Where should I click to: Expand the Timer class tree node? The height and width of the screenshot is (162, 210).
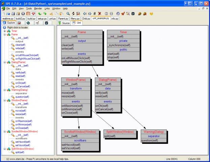coord(5,31)
